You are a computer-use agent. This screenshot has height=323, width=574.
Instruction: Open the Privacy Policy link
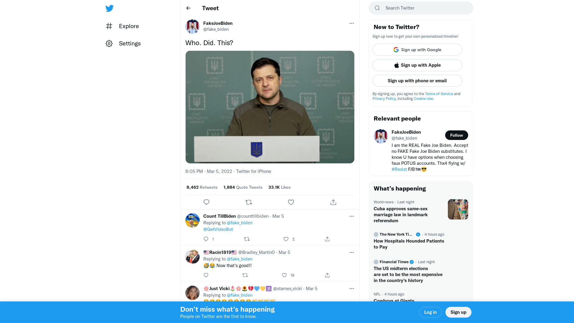tap(384, 99)
